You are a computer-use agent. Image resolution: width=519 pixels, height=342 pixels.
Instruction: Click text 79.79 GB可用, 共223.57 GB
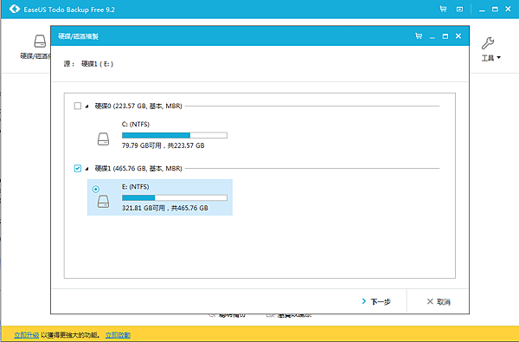click(163, 145)
